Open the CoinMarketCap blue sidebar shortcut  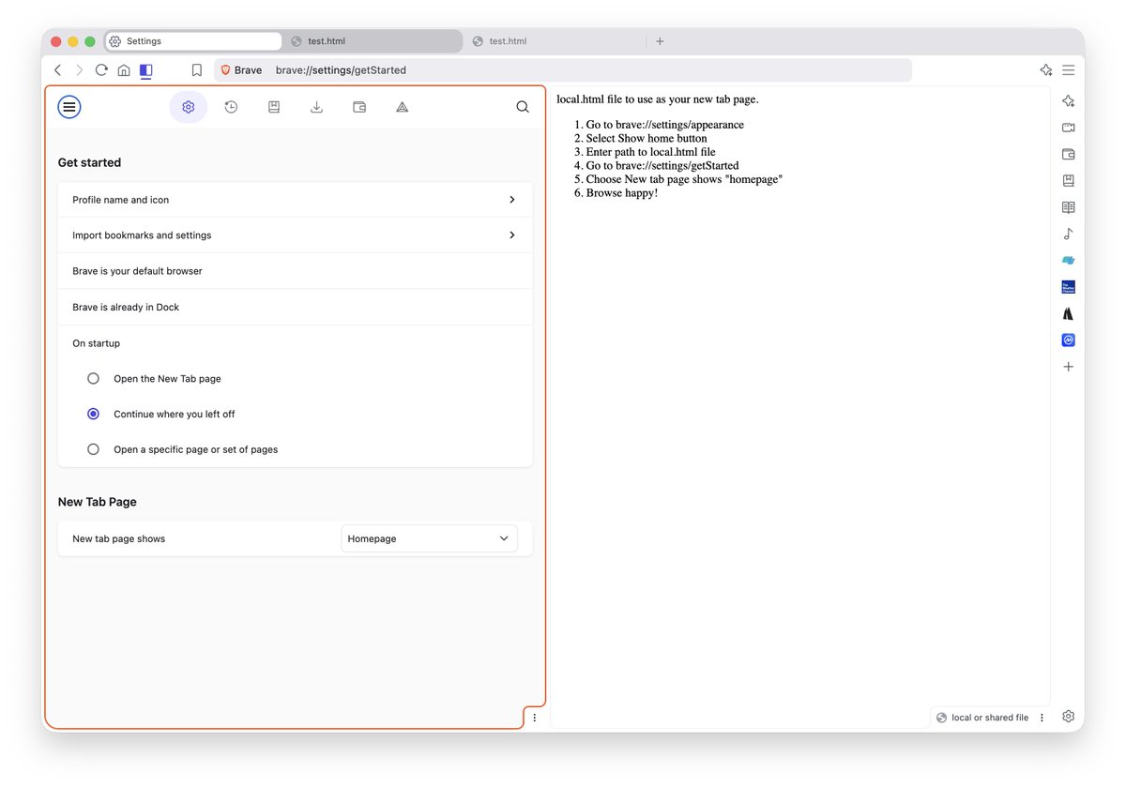[x=1068, y=341]
